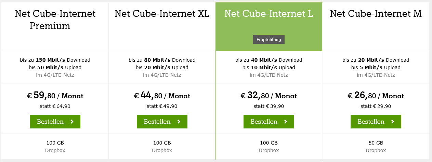Select the Net Cube-Internet M heading
This screenshot has height=162, width=432.
[376, 14]
